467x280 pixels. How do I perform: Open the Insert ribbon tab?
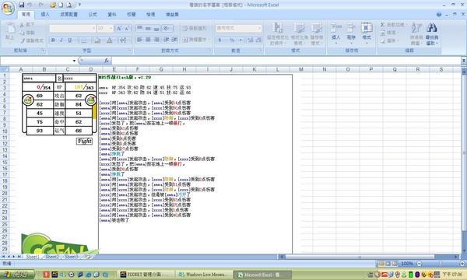[x=45, y=14]
